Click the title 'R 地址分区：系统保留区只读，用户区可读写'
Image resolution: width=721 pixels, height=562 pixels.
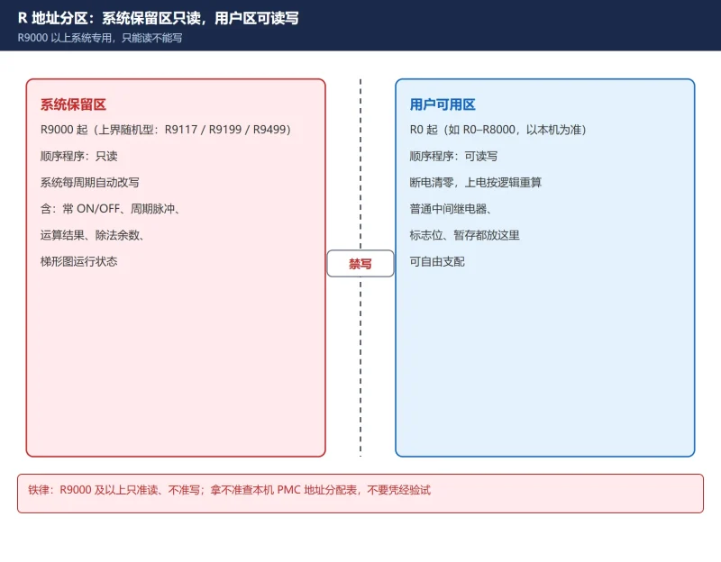(x=159, y=18)
